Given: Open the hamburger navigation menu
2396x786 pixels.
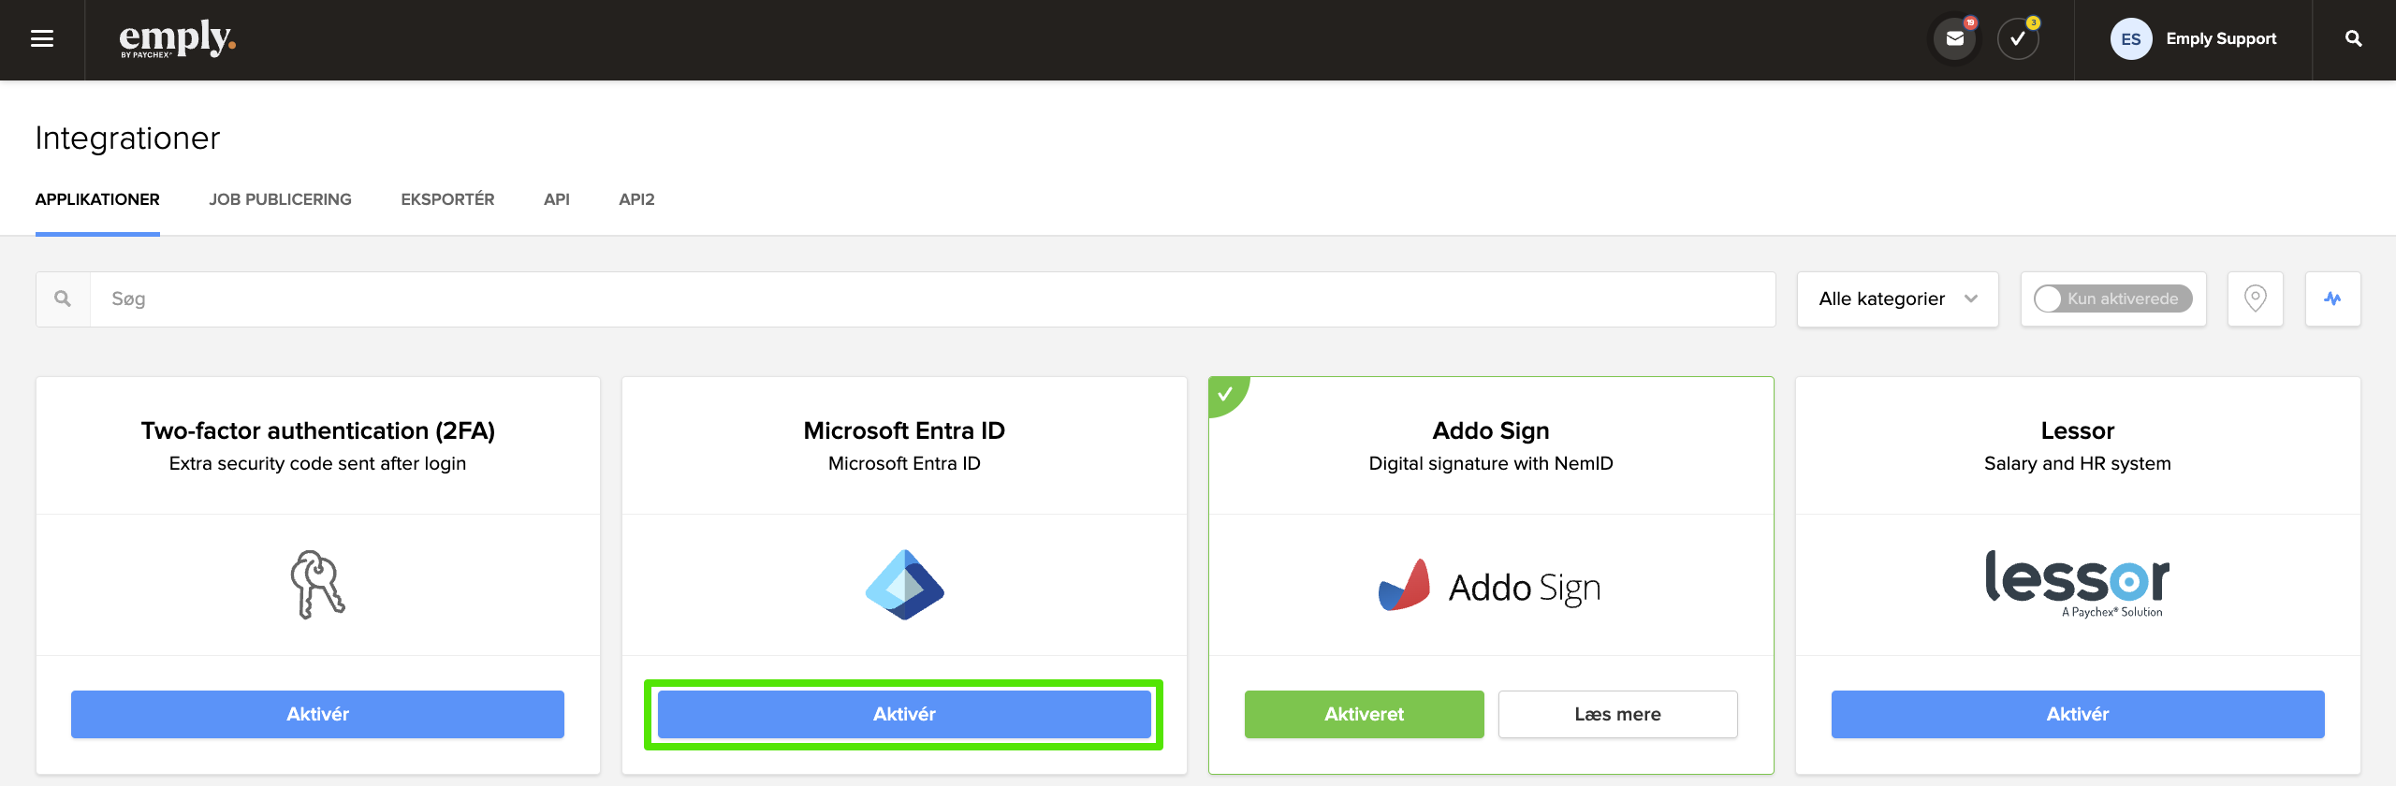Looking at the screenshot, I should 42,39.
